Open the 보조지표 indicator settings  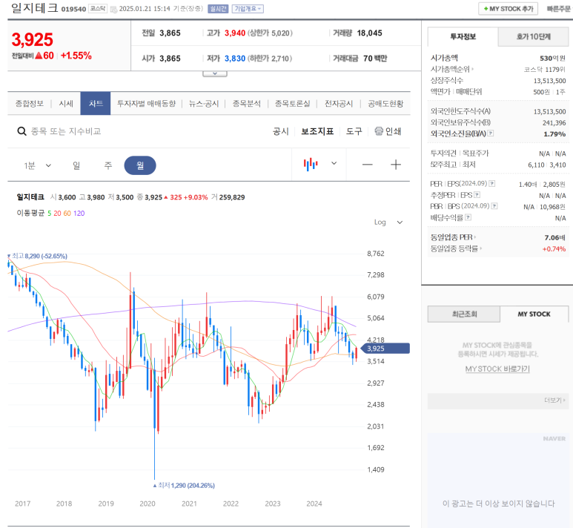click(317, 131)
